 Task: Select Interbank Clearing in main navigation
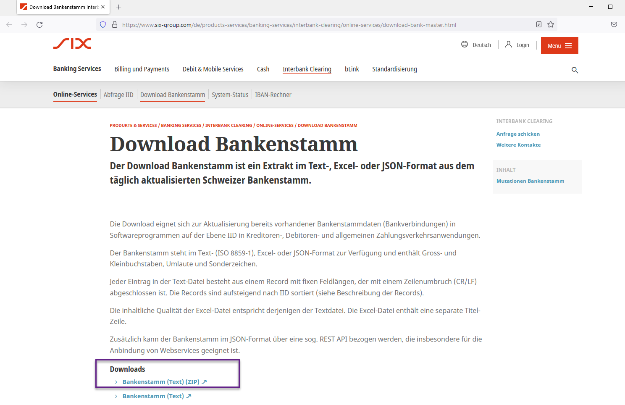coord(307,69)
